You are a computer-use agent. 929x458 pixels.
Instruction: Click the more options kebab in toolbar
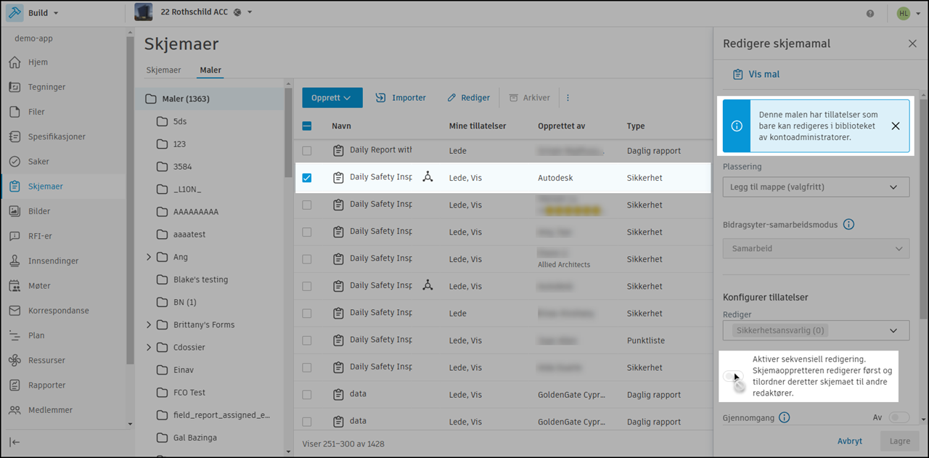[x=568, y=98]
